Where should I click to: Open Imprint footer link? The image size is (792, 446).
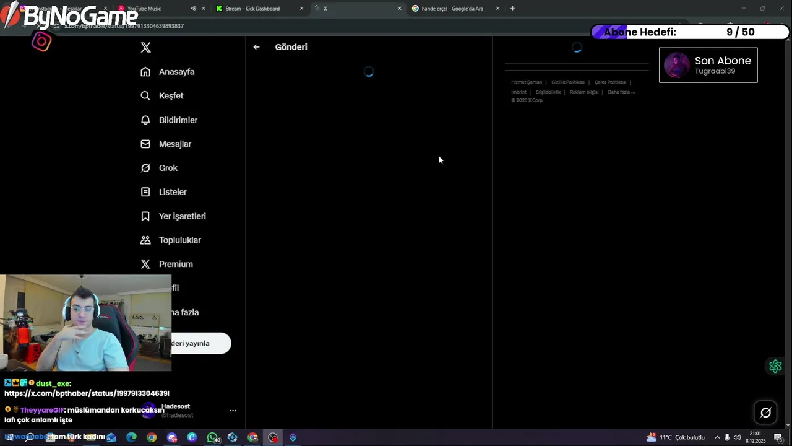coord(519,92)
